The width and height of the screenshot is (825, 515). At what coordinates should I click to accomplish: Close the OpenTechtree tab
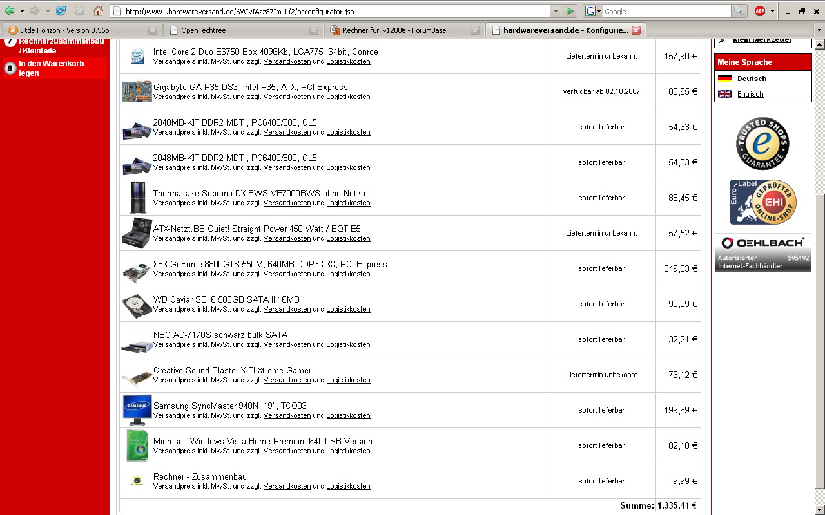coord(314,30)
